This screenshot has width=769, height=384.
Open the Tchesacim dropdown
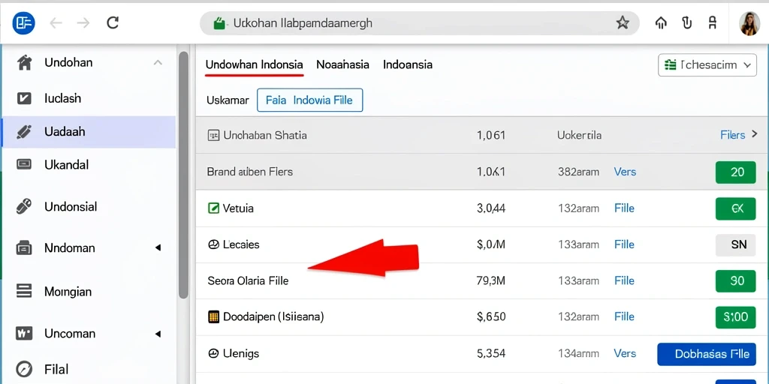coord(707,65)
